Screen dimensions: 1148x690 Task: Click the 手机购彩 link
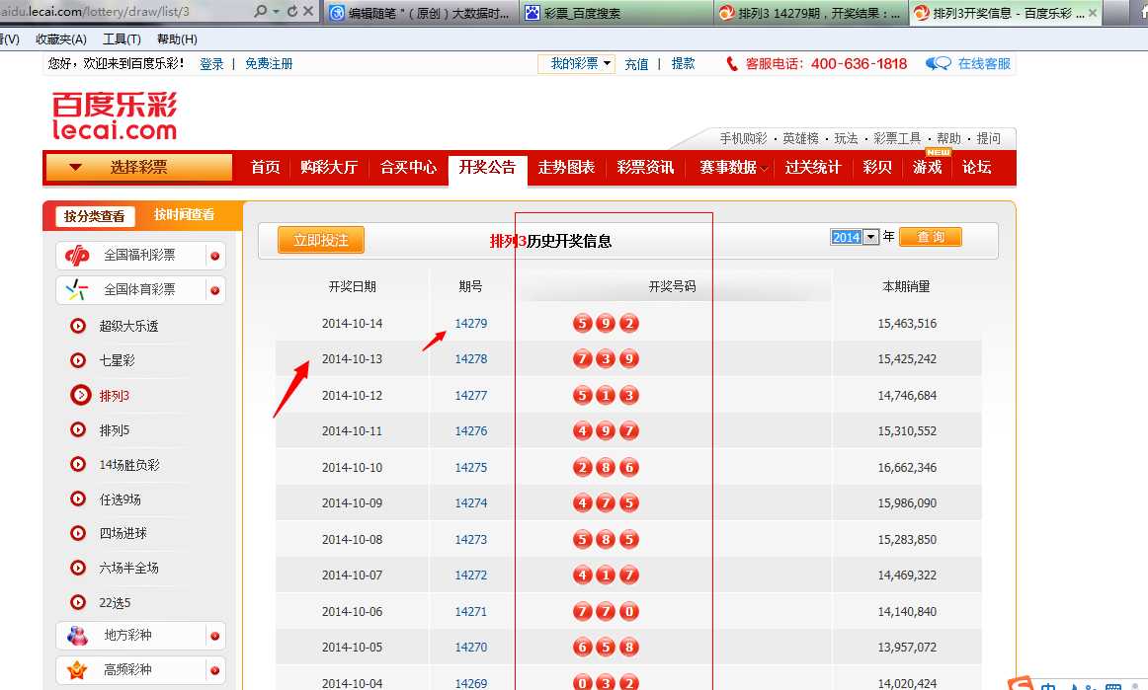coord(743,138)
